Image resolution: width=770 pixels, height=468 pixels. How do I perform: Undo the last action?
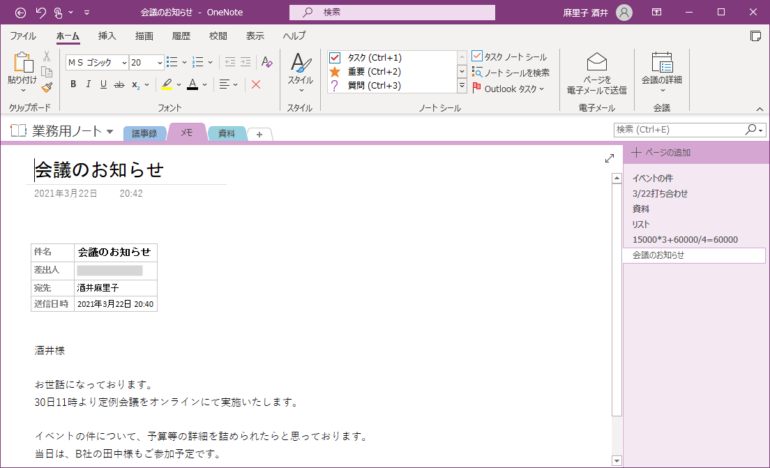click(x=40, y=13)
